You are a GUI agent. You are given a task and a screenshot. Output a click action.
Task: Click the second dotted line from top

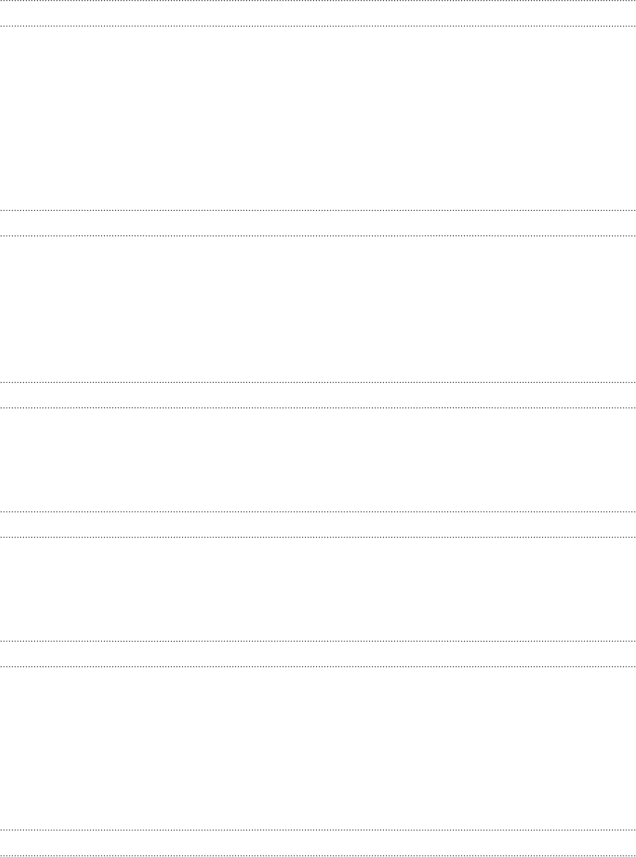[x=318, y=26]
